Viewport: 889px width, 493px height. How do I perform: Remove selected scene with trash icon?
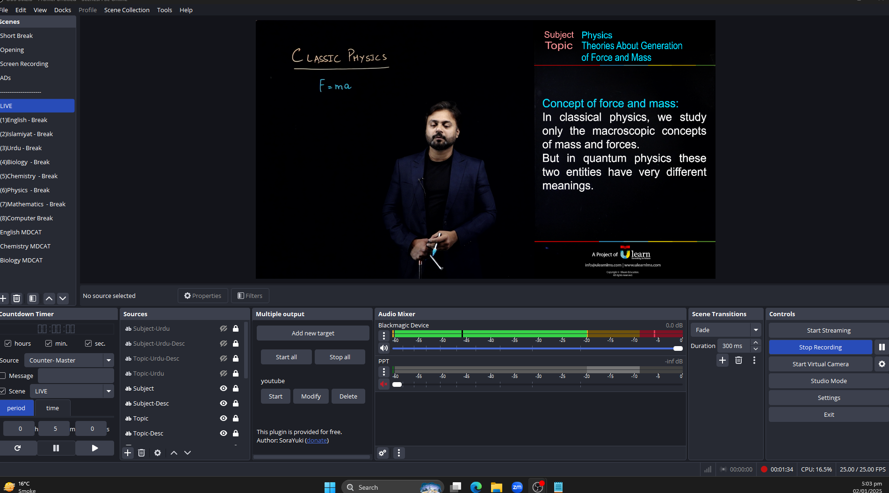(x=17, y=298)
